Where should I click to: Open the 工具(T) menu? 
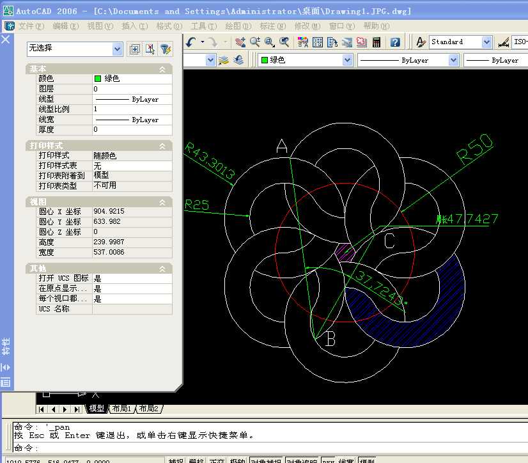coord(204,26)
